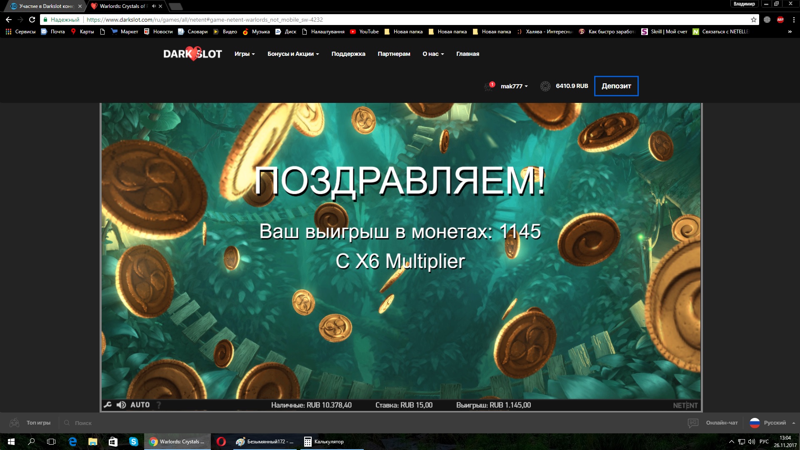
Task: Open Opera browser from taskbar
Action: point(221,442)
